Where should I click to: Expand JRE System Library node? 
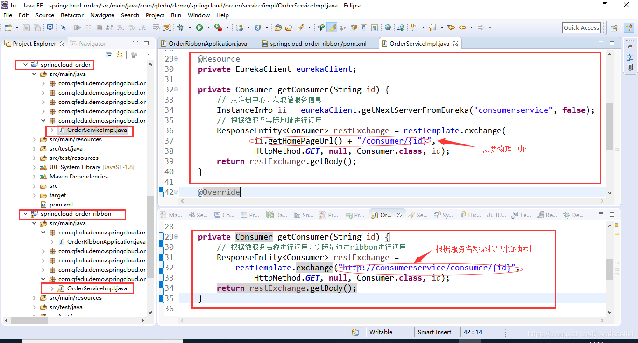tap(34, 167)
